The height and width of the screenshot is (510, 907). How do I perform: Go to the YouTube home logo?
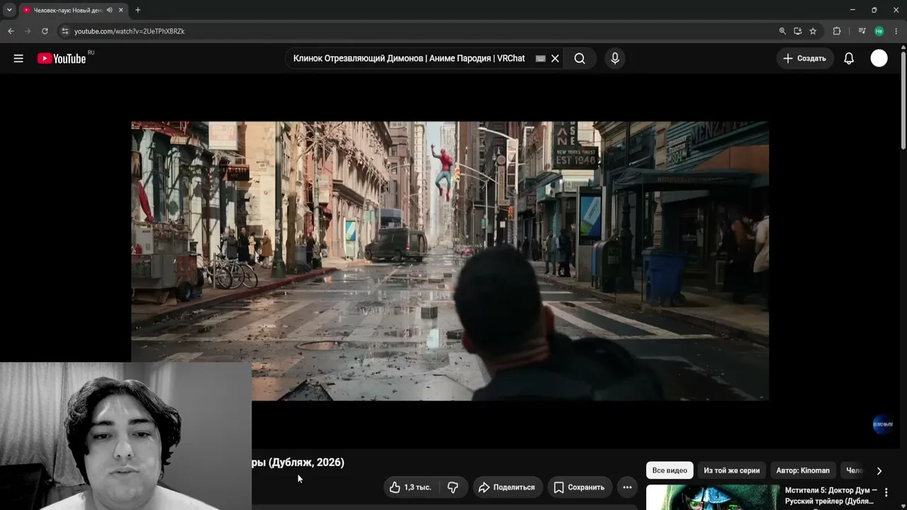62,59
